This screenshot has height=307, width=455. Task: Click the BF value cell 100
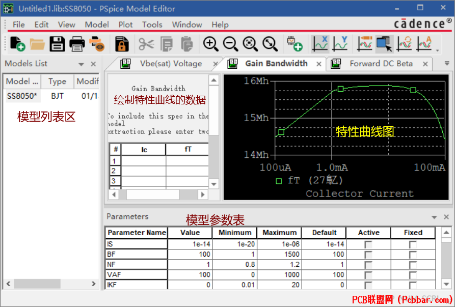tap(190, 254)
